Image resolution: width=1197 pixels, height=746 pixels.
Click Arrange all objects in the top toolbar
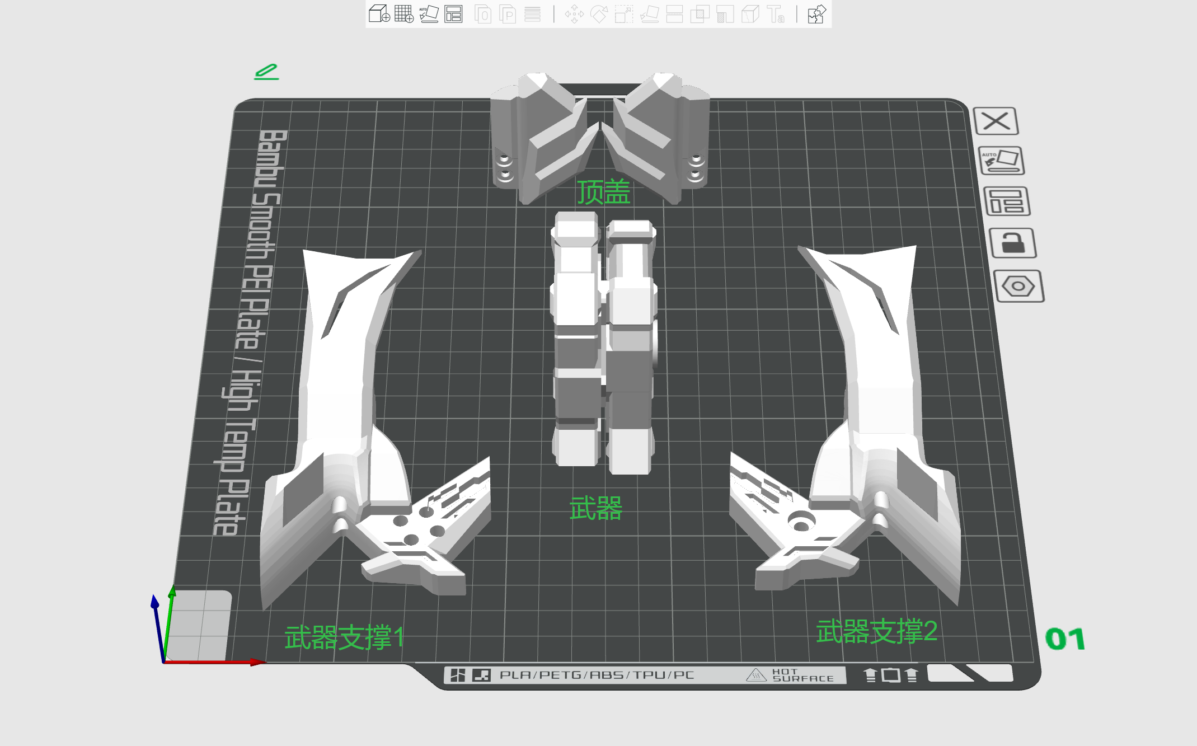pyautogui.click(x=453, y=14)
